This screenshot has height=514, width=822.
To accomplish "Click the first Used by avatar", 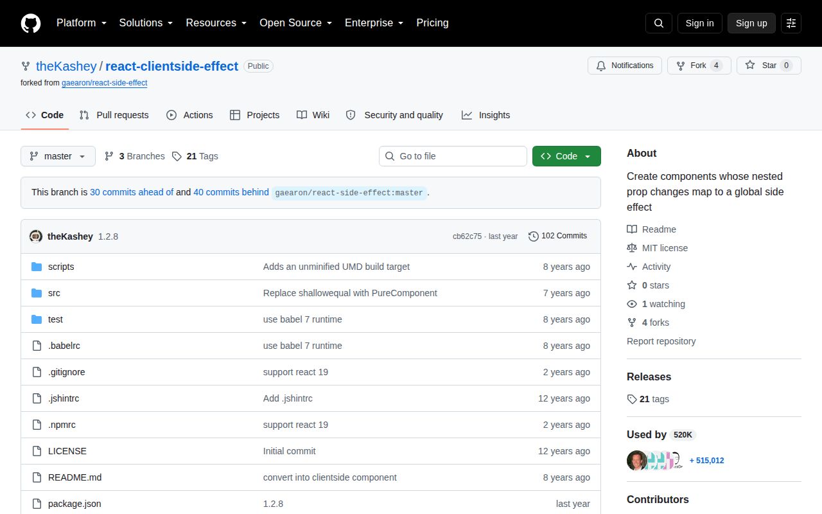I will 637,461.
